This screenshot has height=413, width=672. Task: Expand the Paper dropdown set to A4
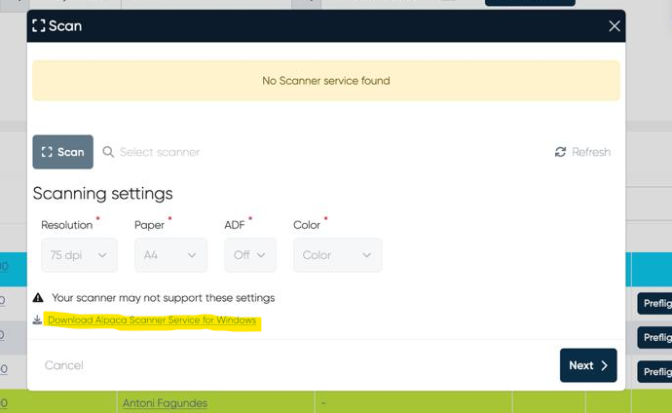(x=170, y=255)
